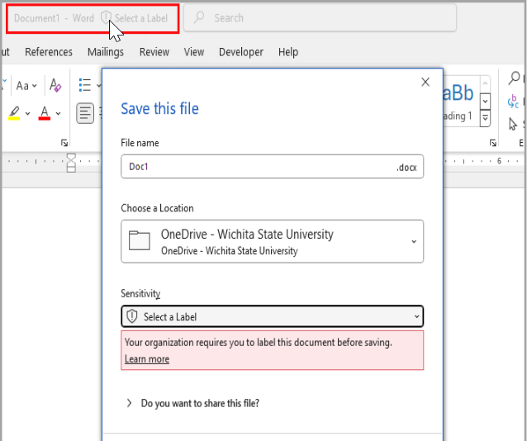Click the ruler indent marker
Image resolution: width=527 pixels, height=441 pixels.
(71, 163)
